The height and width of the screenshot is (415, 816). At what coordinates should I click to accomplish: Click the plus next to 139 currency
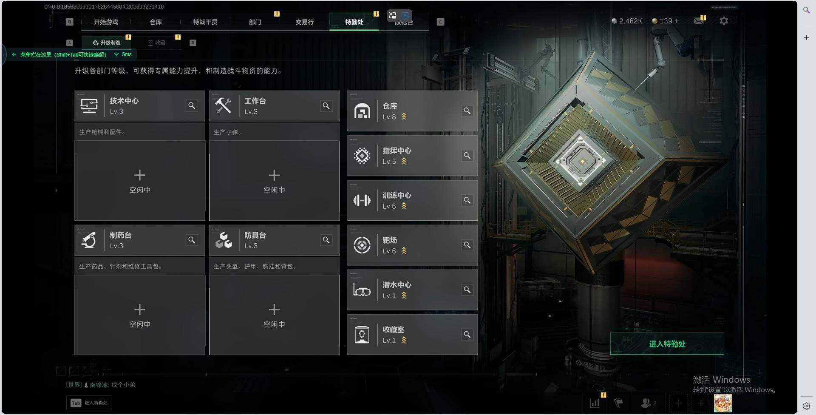(x=677, y=21)
